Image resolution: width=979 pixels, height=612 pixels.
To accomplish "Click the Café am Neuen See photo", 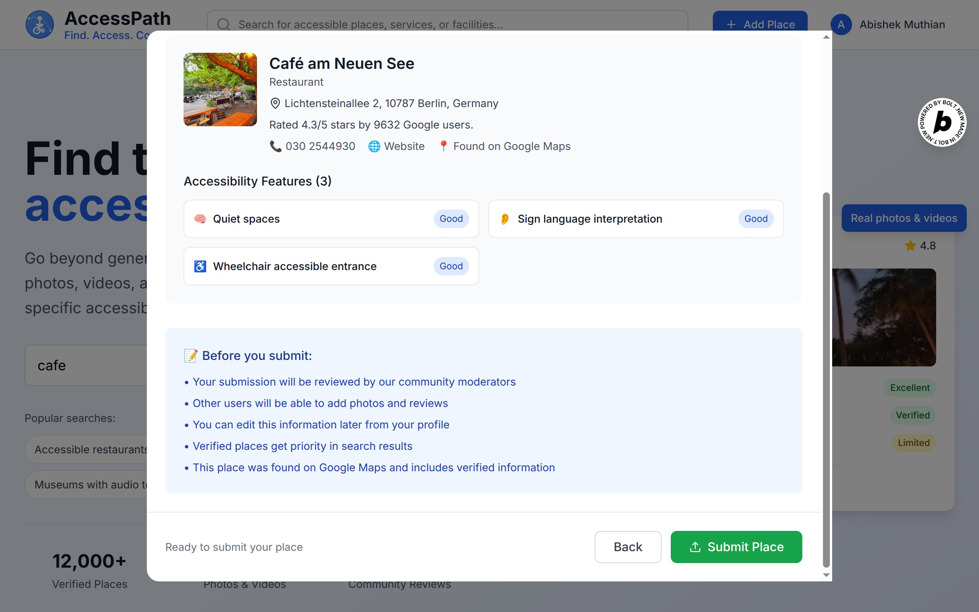I will pyautogui.click(x=220, y=90).
